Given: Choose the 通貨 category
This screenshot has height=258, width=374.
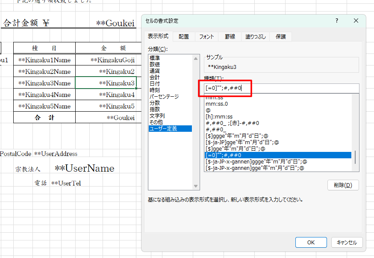Looking at the screenshot, I should 170,71.
